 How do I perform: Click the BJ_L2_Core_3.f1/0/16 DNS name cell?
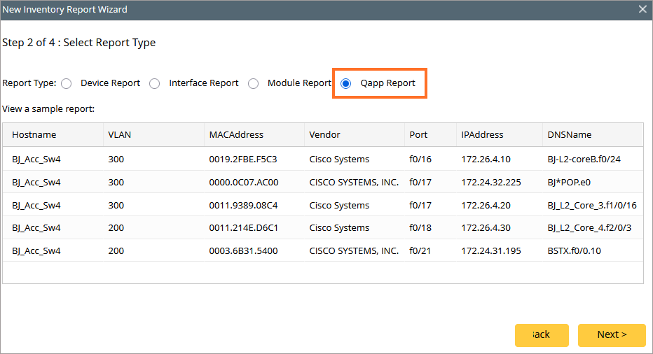(x=591, y=206)
